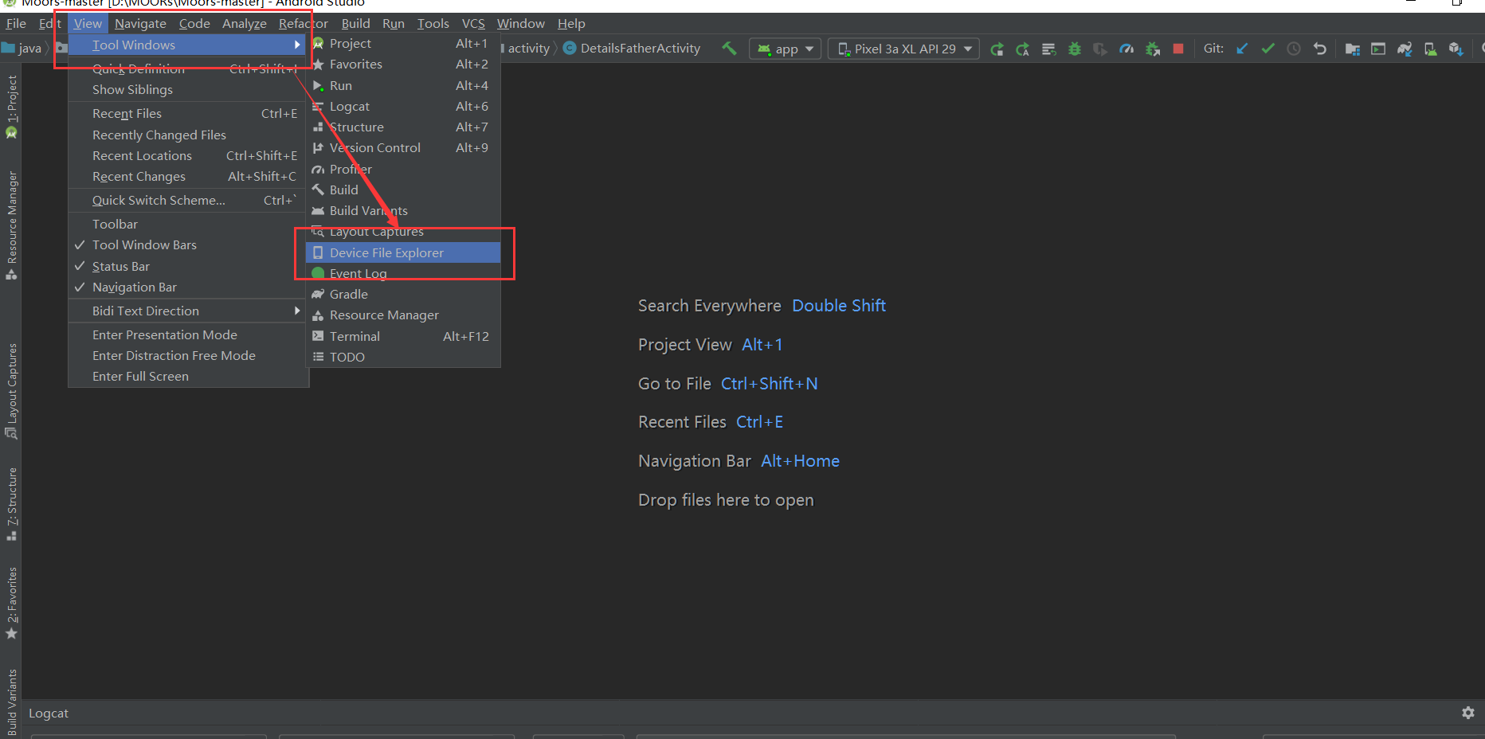Choose Show Siblings from View menu

point(188,90)
